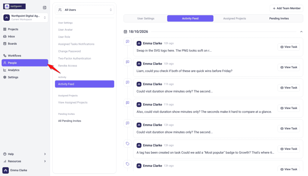Collapse the sidebar panel icon
Image resolution: width=308 pixels, height=176 pixels.
45,8
